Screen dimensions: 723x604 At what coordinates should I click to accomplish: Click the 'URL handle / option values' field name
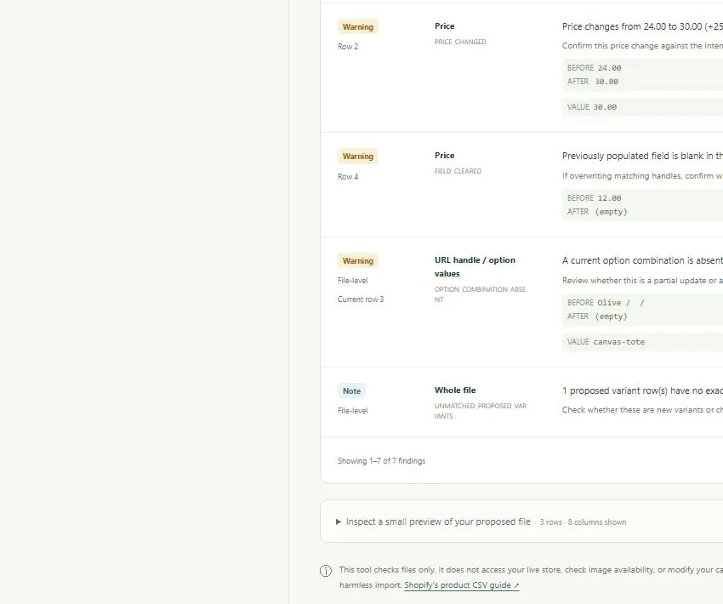tap(475, 266)
